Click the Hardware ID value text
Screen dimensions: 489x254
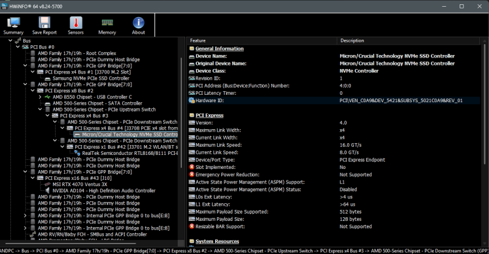coord(401,100)
